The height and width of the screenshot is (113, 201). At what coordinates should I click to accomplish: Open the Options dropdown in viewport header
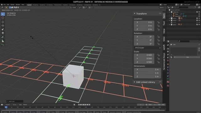coord(162,8)
